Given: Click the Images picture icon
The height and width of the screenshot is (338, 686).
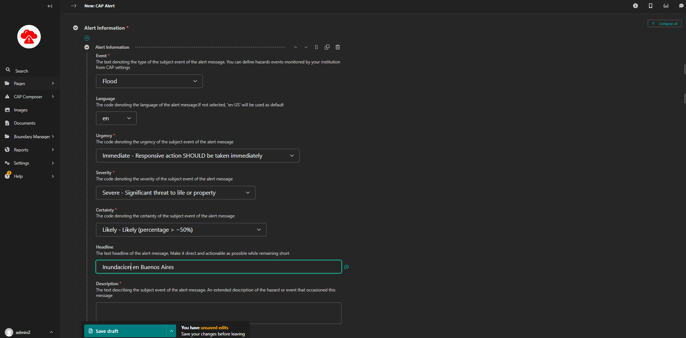Looking at the screenshot, I should 7,110.
